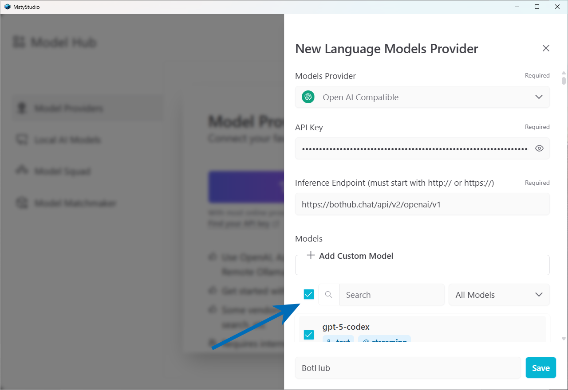This screenshot has width=568, height=390.
Task: Click the Model Providers sidebar icon
Action: point(21,109)
